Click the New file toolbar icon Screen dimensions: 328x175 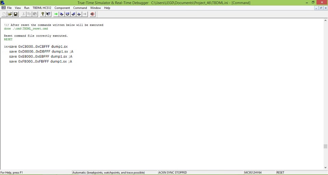click(4, 14)
